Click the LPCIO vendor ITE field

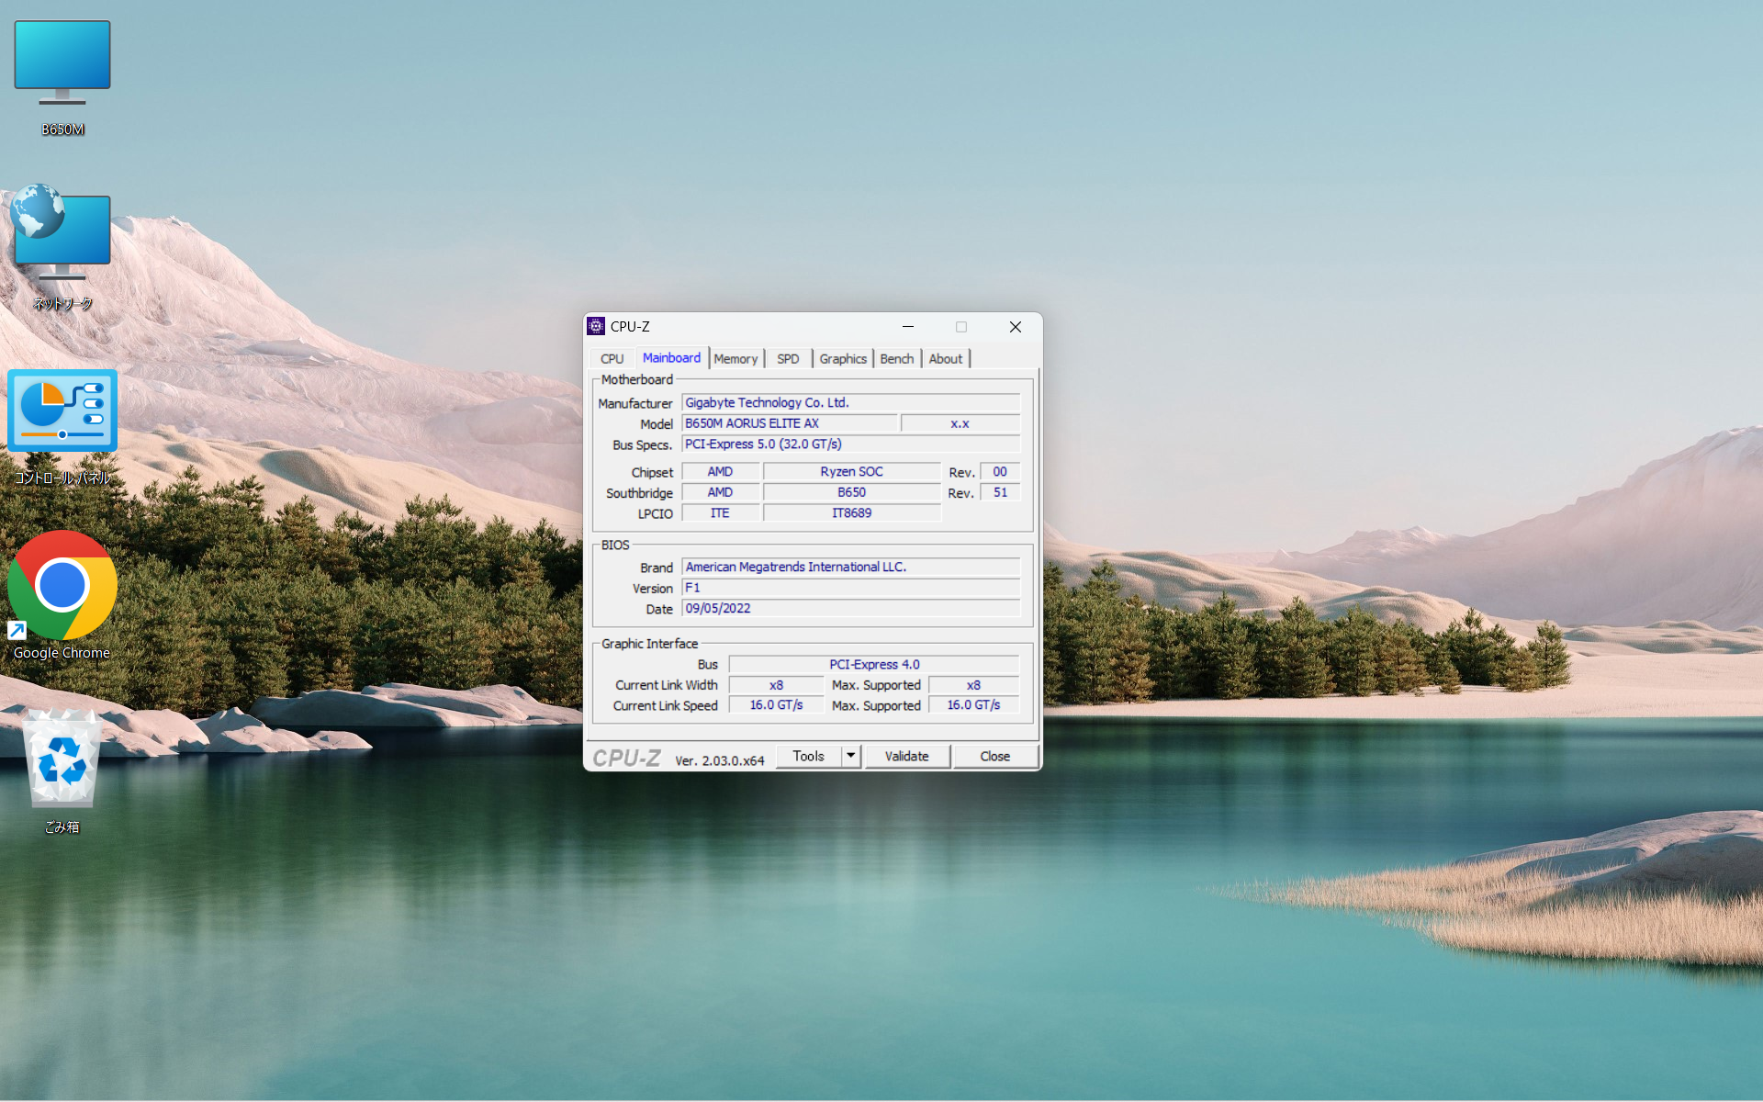[x=720, y=513]
